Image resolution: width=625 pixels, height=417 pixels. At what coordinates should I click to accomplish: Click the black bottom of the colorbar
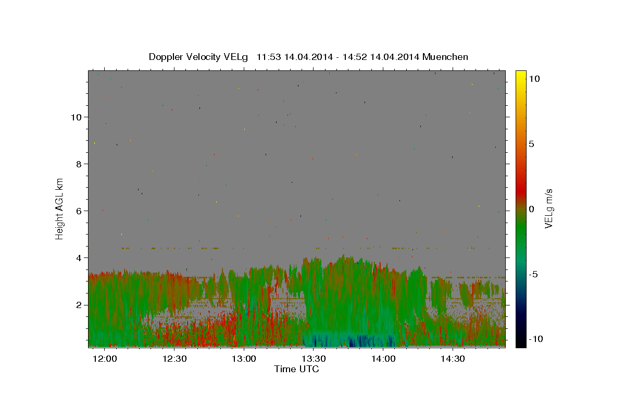[x=521, y=344]
